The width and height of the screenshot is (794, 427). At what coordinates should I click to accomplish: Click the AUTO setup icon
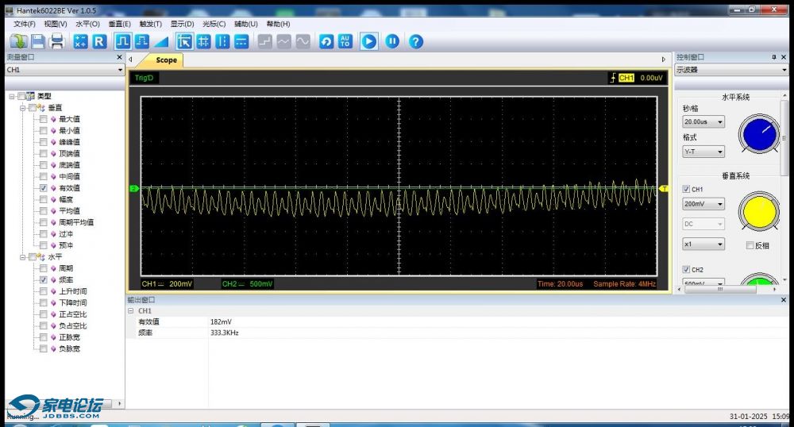point(345,41)
